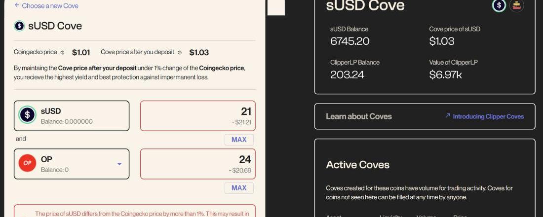Viewport: 543px width, 217px height.
Task: Click the info icon beside Cove price after deposit
Action: [180, 52]
